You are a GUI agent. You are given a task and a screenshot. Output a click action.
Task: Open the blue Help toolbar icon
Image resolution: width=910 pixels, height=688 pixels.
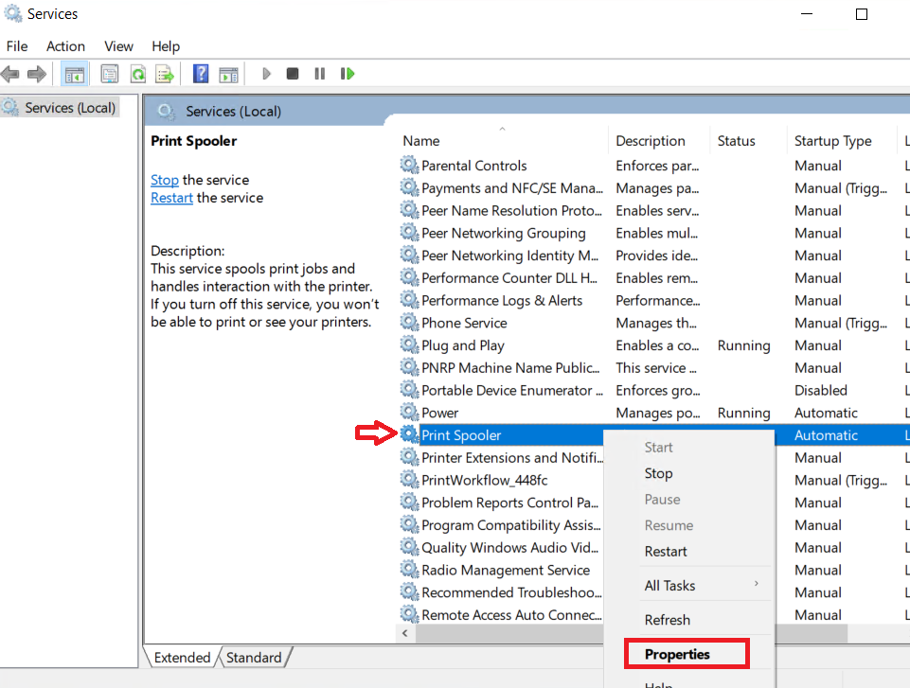coord(201,74)
